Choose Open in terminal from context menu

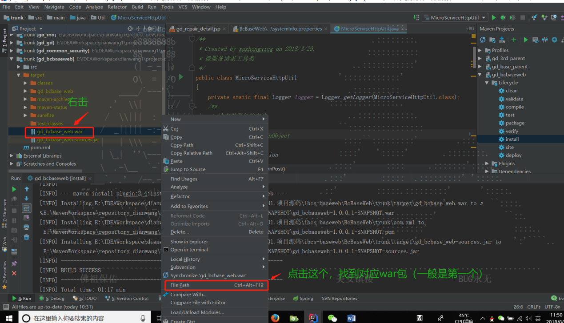pos(215,250)
